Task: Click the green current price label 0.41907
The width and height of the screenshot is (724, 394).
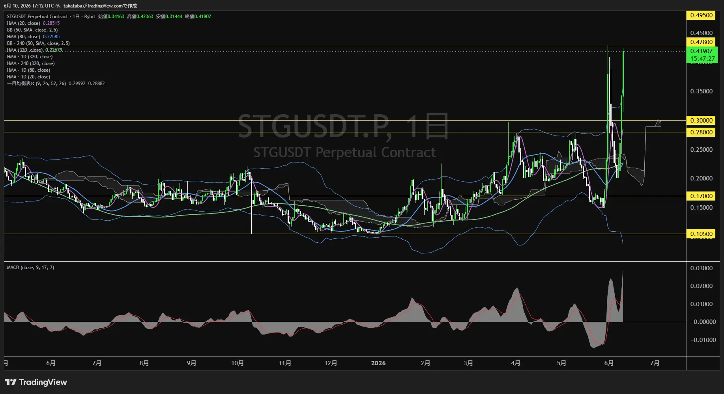Action: pos(702,55)
